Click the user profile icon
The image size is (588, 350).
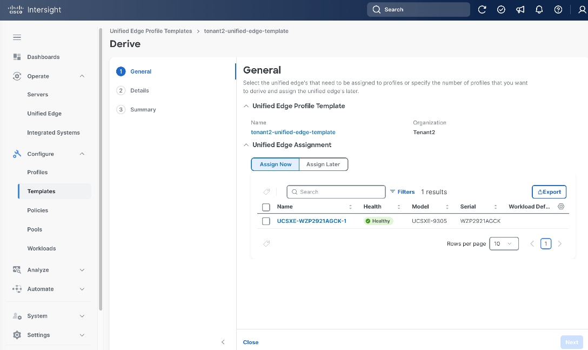[582, 10]
